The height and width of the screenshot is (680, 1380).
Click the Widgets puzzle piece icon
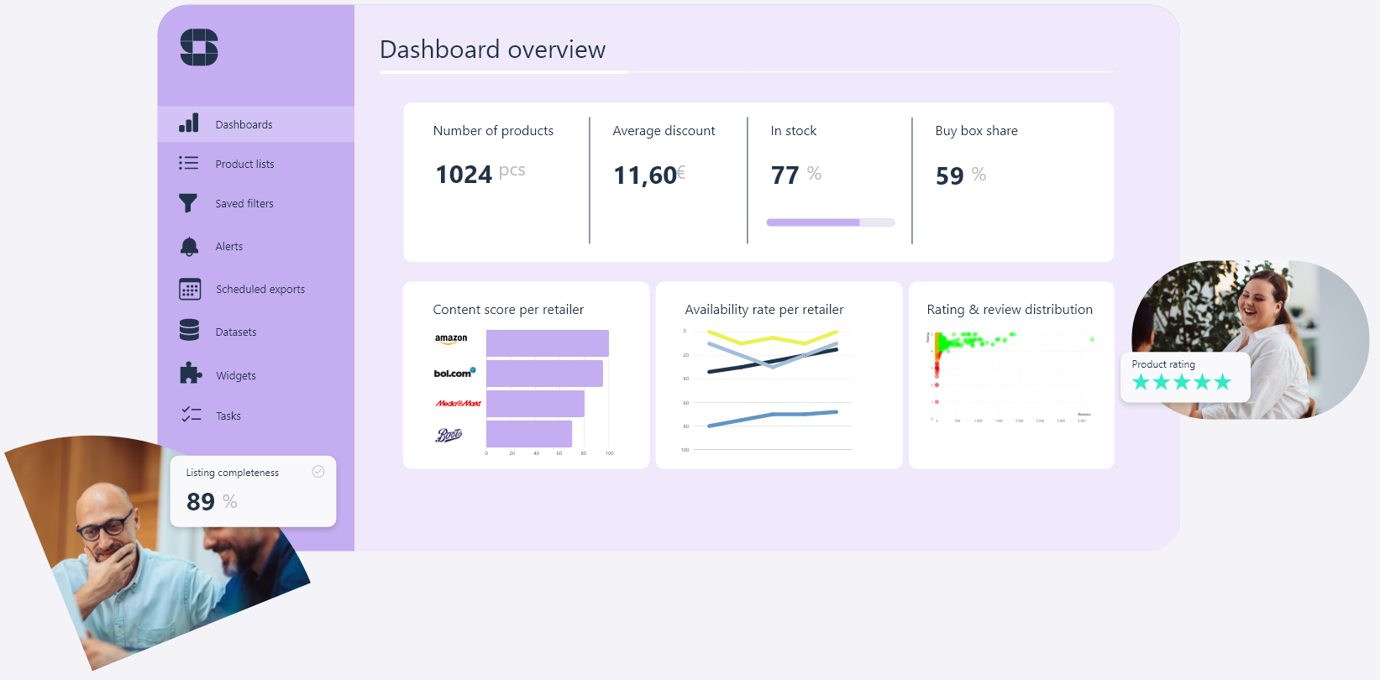click(x=190, y=374)
